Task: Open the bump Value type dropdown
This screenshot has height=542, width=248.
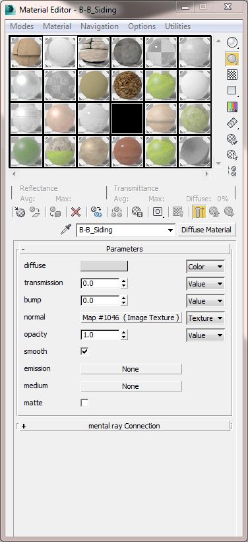Action: [x=206, y=301]
